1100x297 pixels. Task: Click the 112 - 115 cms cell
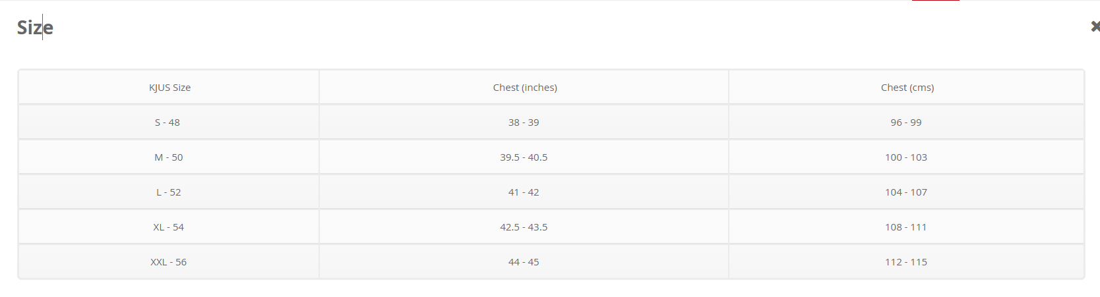[x=906, y=262]
